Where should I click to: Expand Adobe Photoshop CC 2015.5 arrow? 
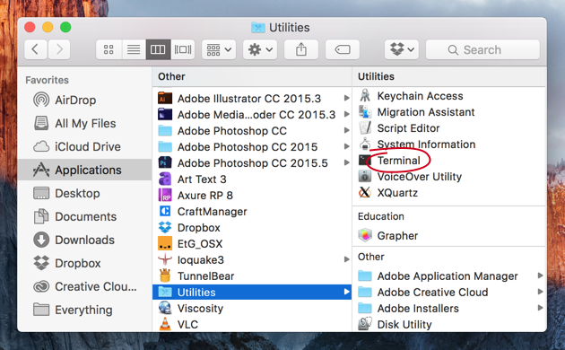(x=346, y=162)
